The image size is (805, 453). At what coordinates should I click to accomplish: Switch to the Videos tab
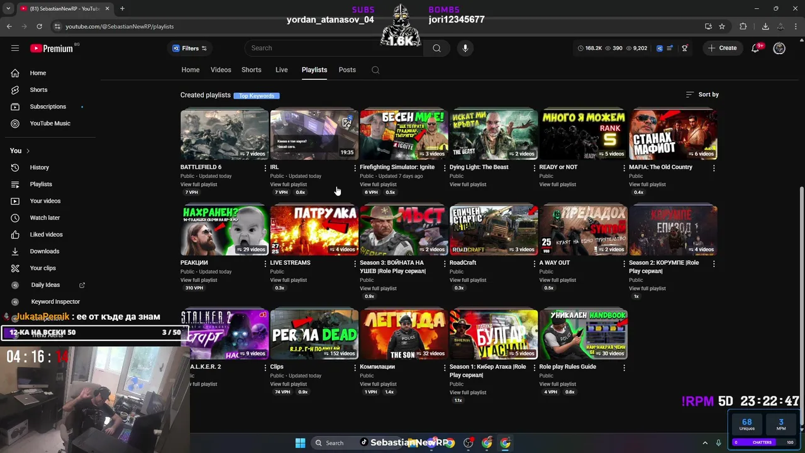coord(221,70)
